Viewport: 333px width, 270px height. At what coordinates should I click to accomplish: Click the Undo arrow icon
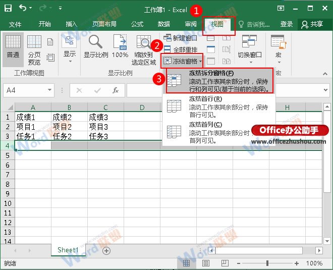click(23, 8)
